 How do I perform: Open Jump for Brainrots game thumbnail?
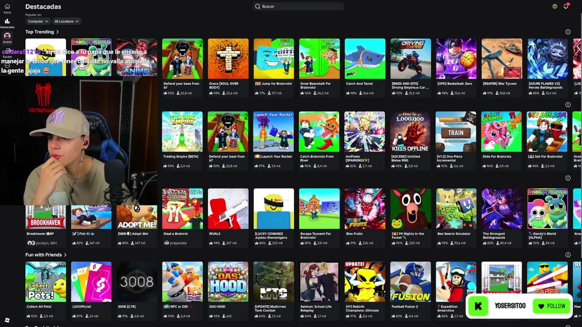(x=274, y=59)
